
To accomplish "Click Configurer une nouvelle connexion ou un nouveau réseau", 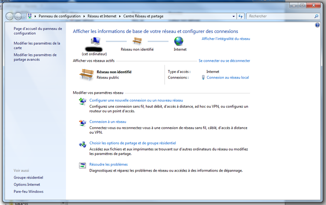I will coord(136,100).
